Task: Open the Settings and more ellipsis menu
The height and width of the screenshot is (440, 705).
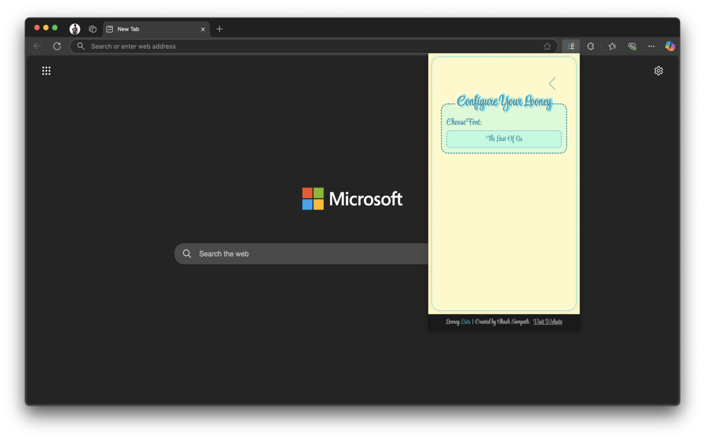Action: (652, 46)
